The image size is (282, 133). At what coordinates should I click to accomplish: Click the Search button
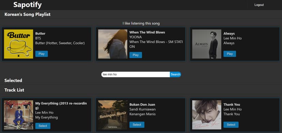point(175,74)
